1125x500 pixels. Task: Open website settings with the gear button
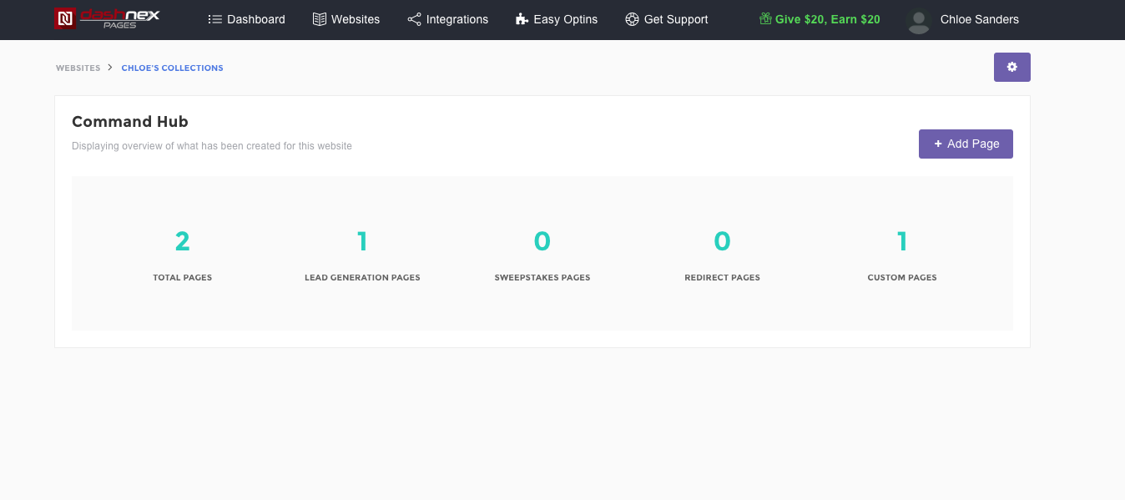pyautogui.click(x=1012, y=68)
